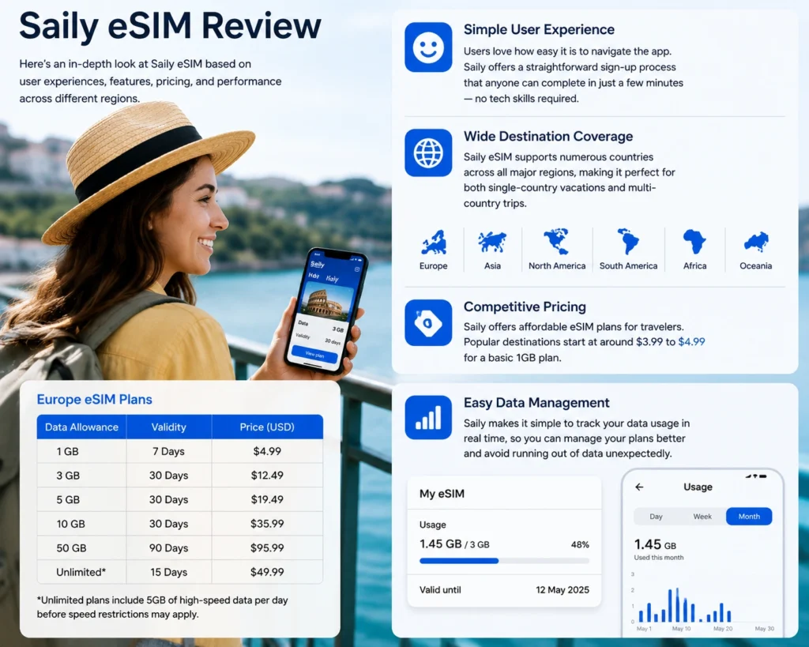Screen dimensions: 809x647
Task: Click the Data Allowance column header
Action: [81, 427]
